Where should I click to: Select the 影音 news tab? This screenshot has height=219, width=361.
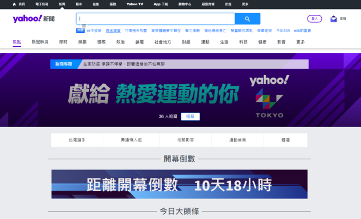point(282,42)
